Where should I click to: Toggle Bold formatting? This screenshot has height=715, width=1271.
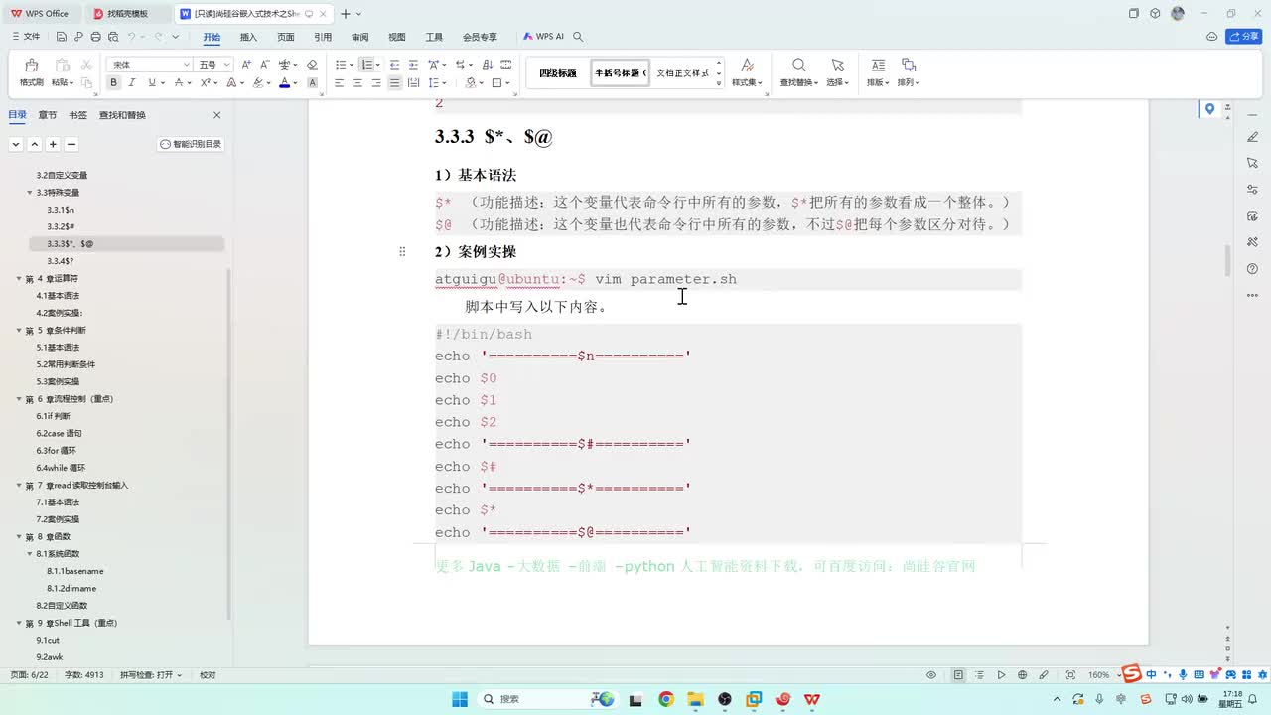pos(113,83)
